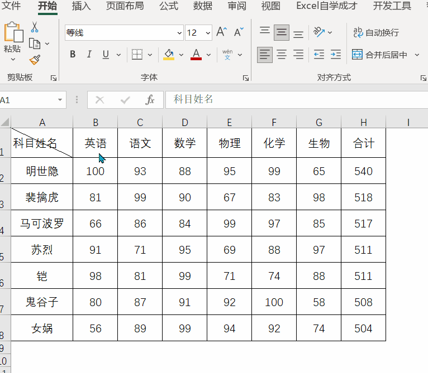Viewport: 428px width, 373px height.
Task: Expand the copy options arrow
Action: 47,43
